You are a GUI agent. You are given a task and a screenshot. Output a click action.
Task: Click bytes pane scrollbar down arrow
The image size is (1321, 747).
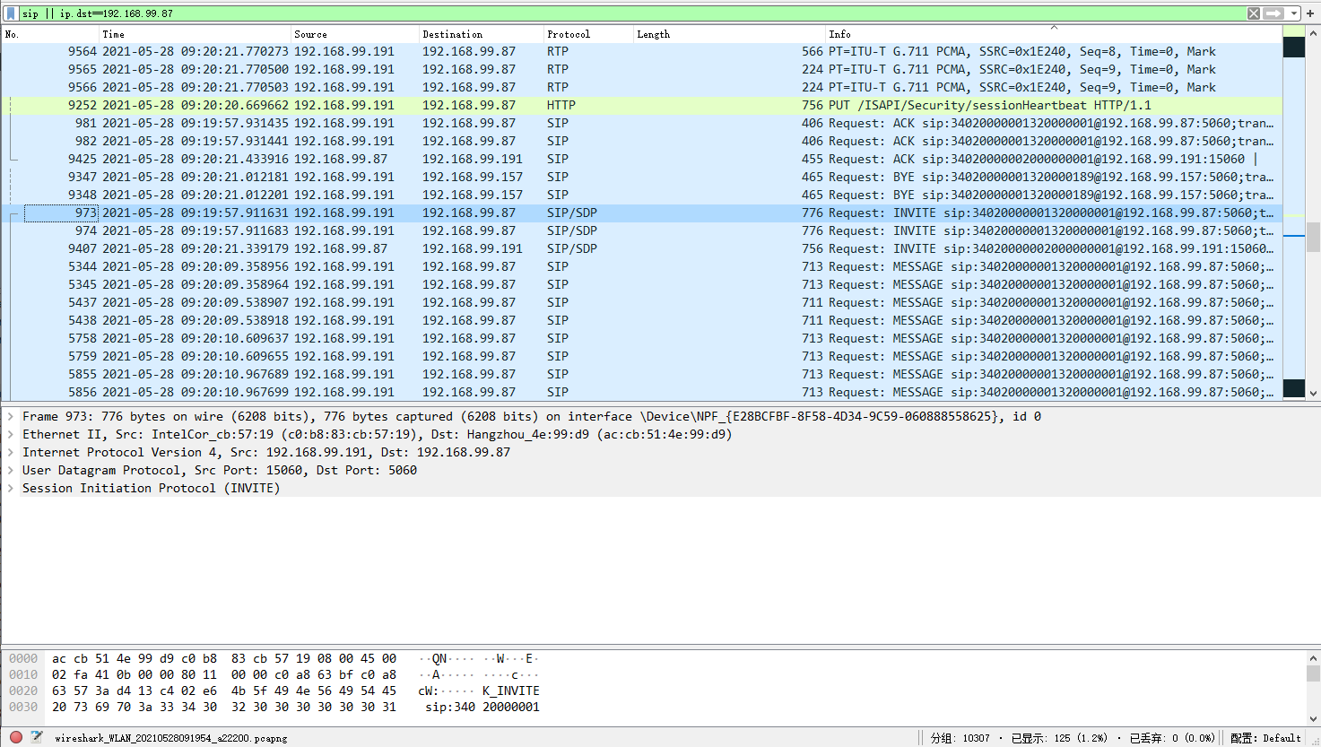pyautogui.click(x=1313, y=718)
